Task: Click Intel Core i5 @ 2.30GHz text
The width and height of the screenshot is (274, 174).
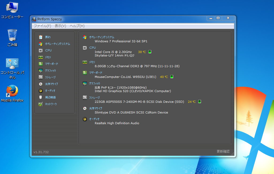Action: point(113,52)
